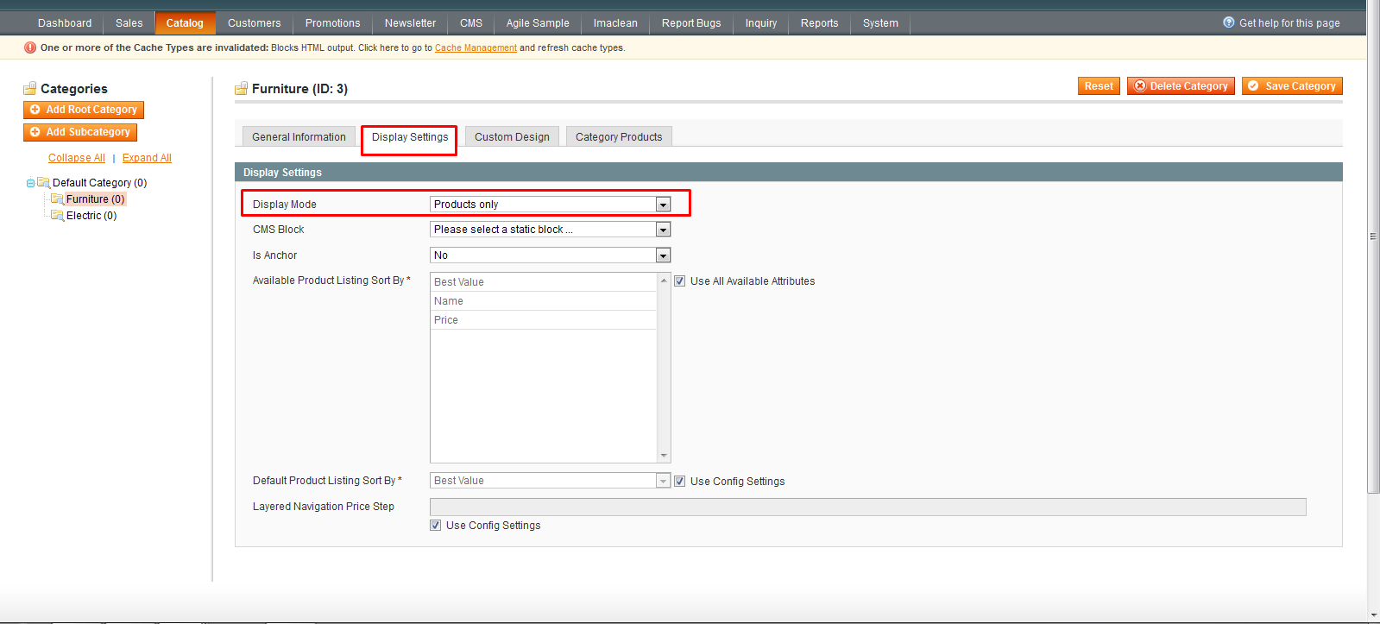This screenshot has height=624, width=1380.
Task: Click Get help for this page
Action: pyautogui.click(x=1289, y=23)
